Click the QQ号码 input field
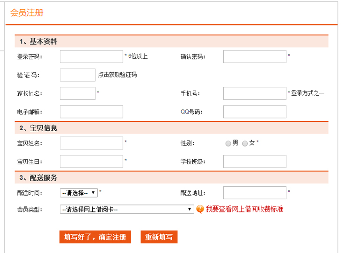Viewport: 351px width, 253px height. 255,112
